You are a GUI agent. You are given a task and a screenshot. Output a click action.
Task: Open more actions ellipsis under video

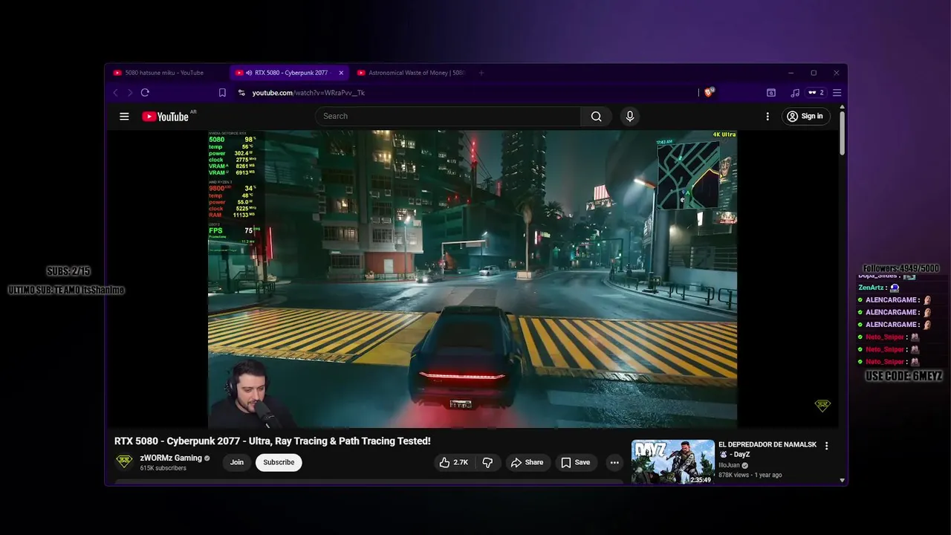pos(614,462)
